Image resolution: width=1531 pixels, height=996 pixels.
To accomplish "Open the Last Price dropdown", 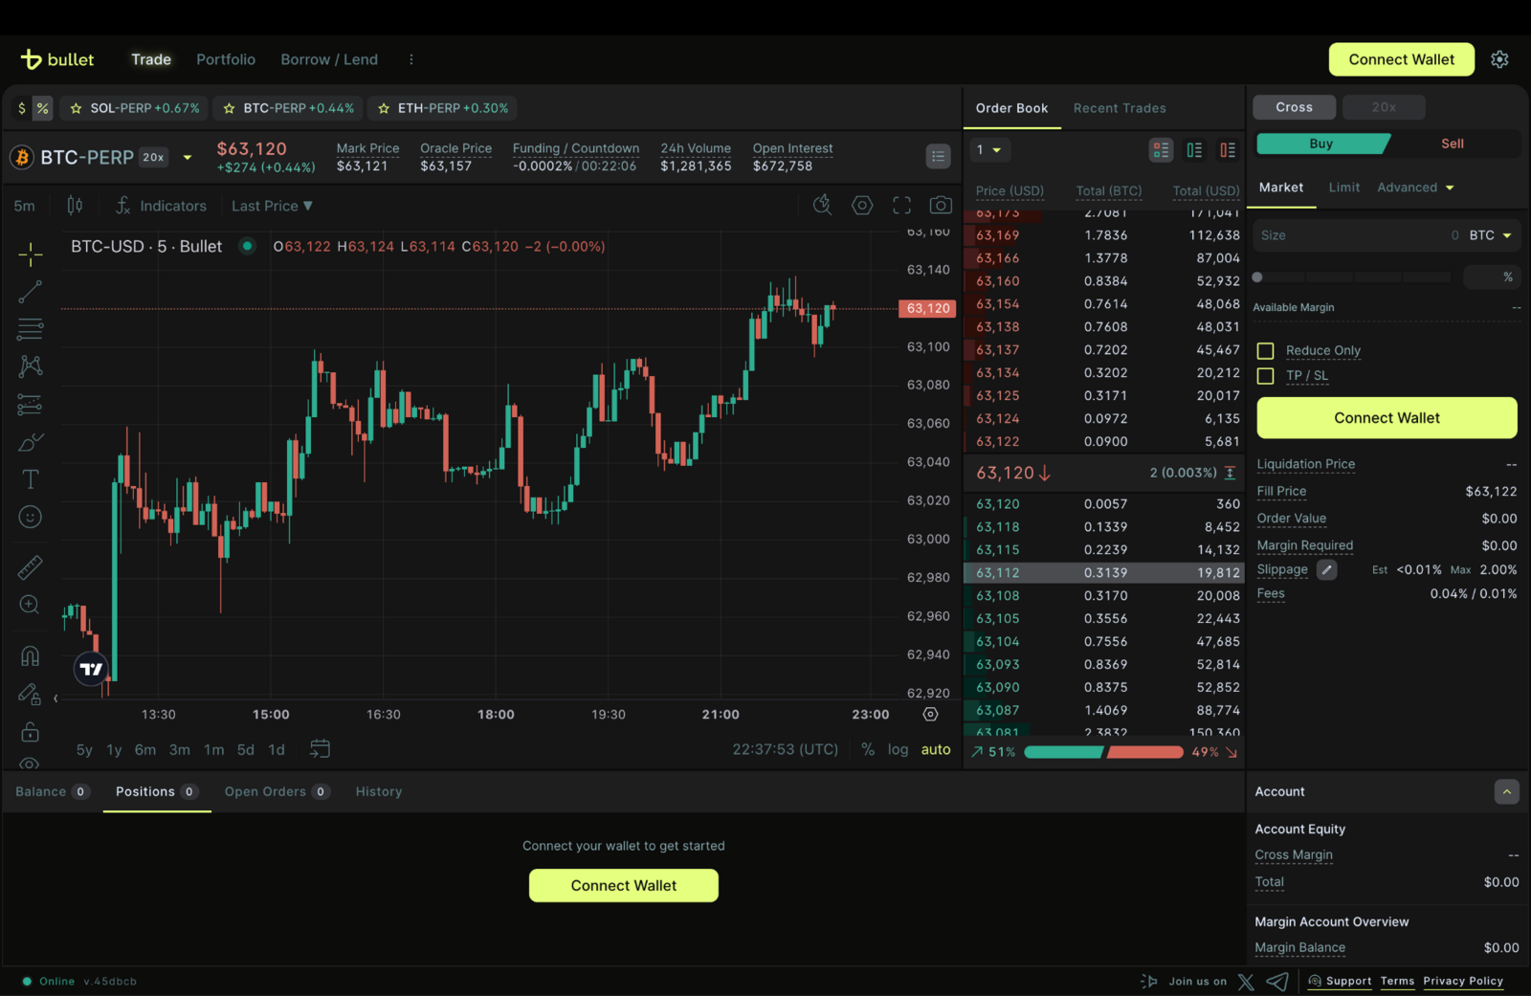I will (272, 206).
